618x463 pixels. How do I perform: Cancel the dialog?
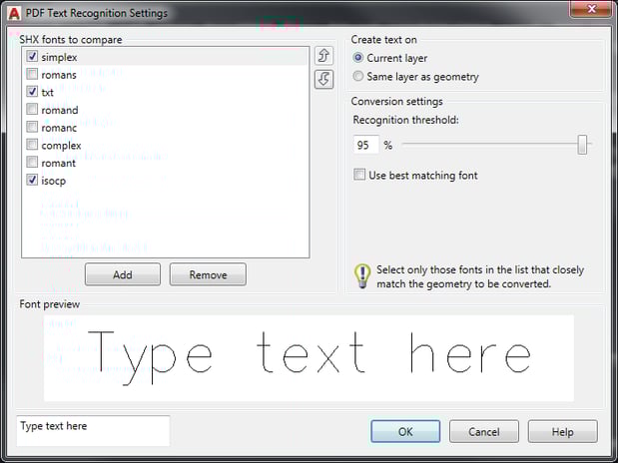coord(484,431)
